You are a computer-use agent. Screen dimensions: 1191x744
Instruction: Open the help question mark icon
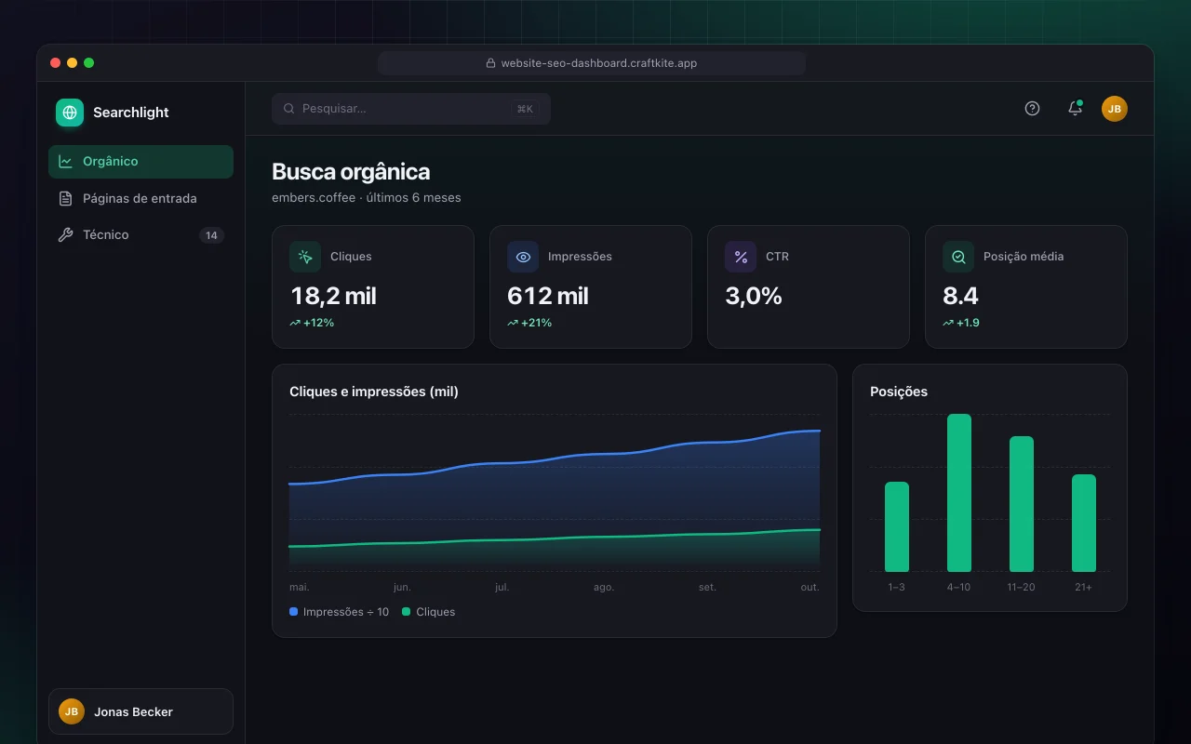[x=1032, y=109]
